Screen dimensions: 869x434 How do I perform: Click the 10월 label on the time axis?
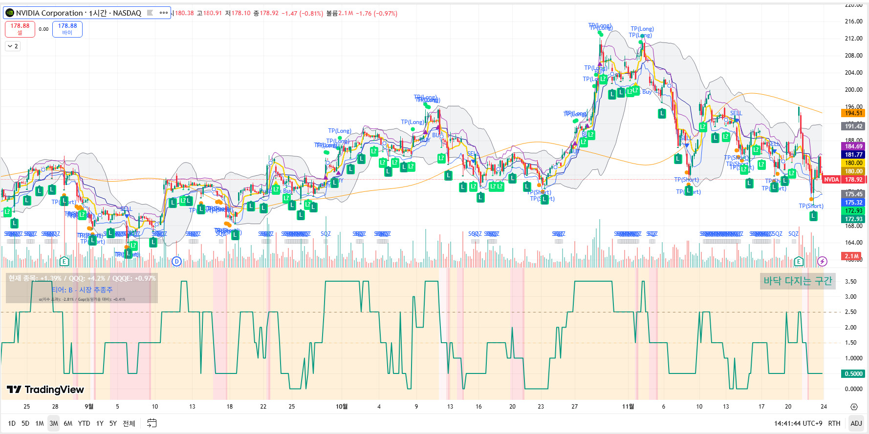click(x=342, y=406)
